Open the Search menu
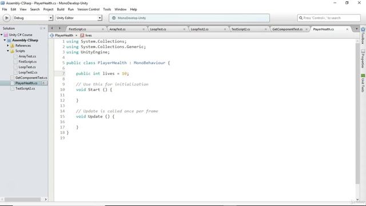Viewport: 366px width, 206px height. (35, 9)
